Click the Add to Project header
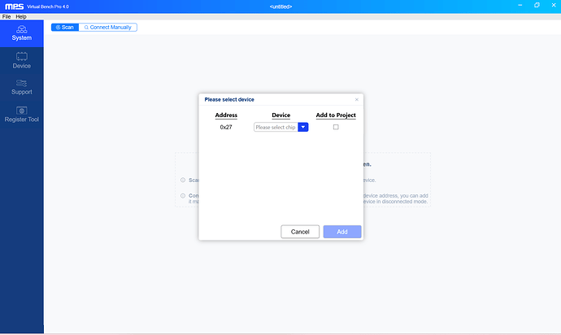561x335 pixels. 336,115
